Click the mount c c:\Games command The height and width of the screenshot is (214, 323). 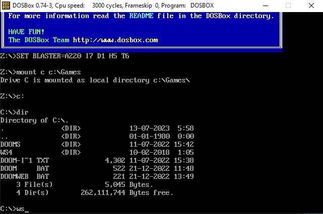click(x=40, y=72)
